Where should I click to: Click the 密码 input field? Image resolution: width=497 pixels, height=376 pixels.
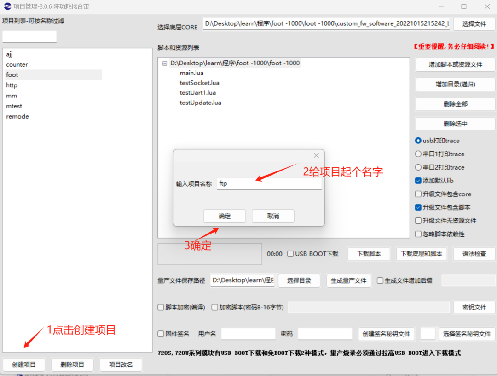(325, 334)
